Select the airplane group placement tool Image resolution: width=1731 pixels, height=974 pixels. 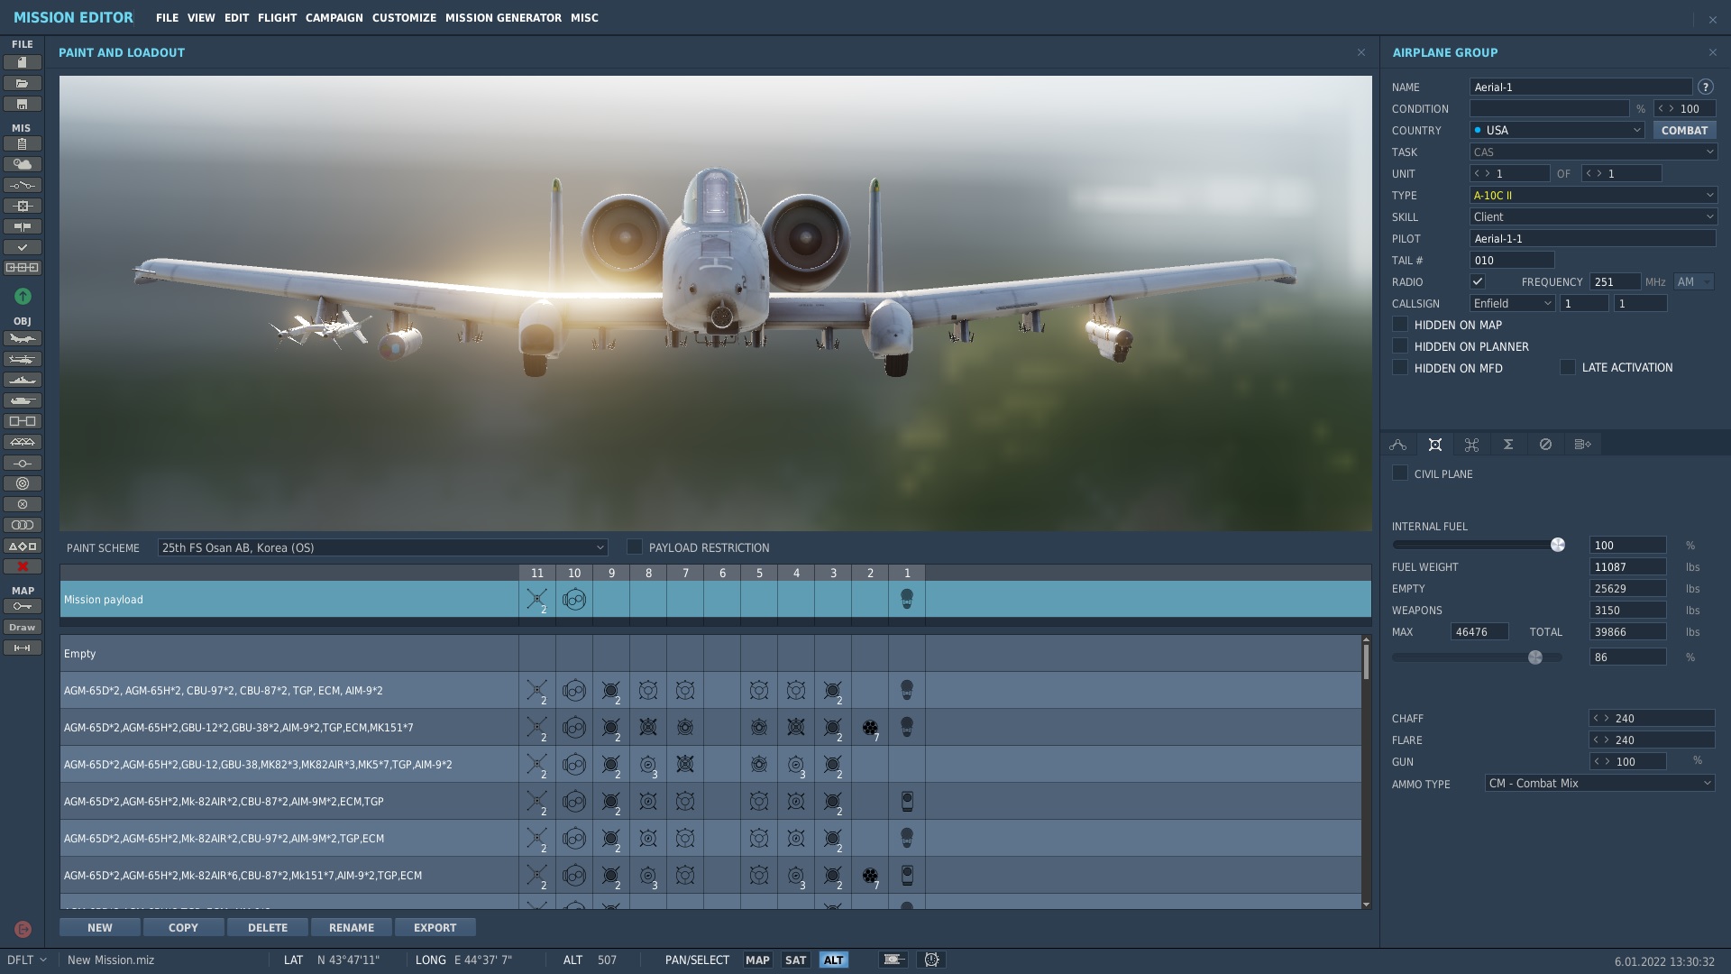[23, 338]
